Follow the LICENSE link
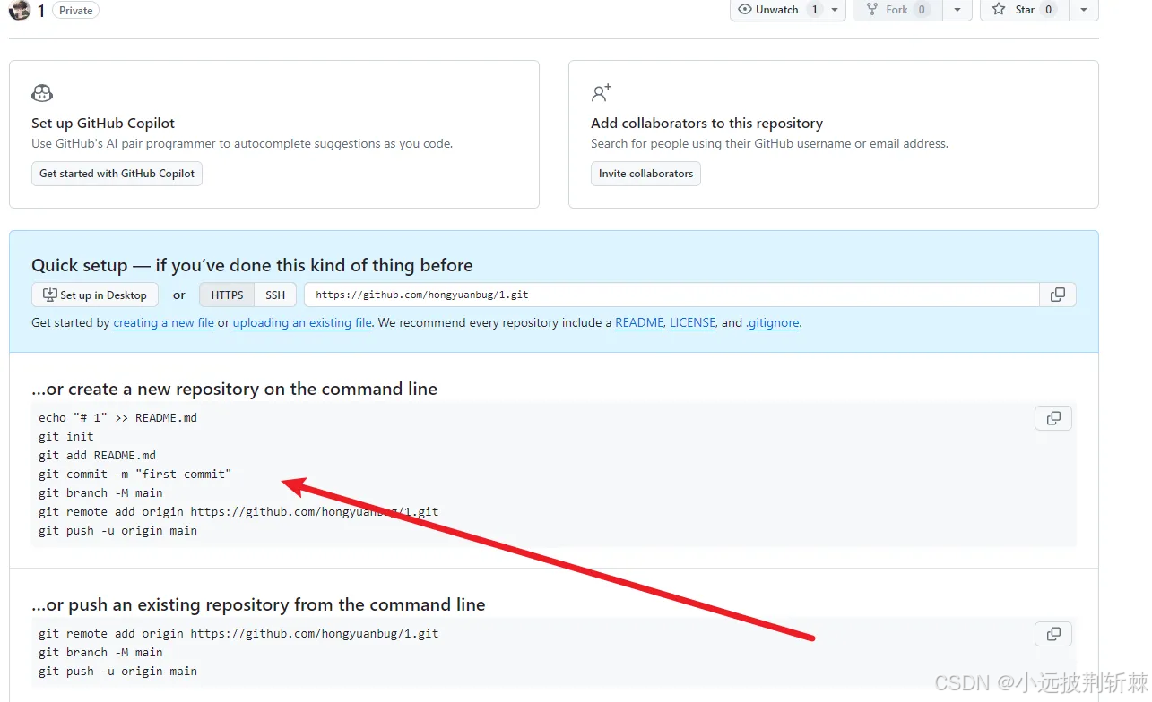The height and width of the screenshot is (702, 1152). 693,322
